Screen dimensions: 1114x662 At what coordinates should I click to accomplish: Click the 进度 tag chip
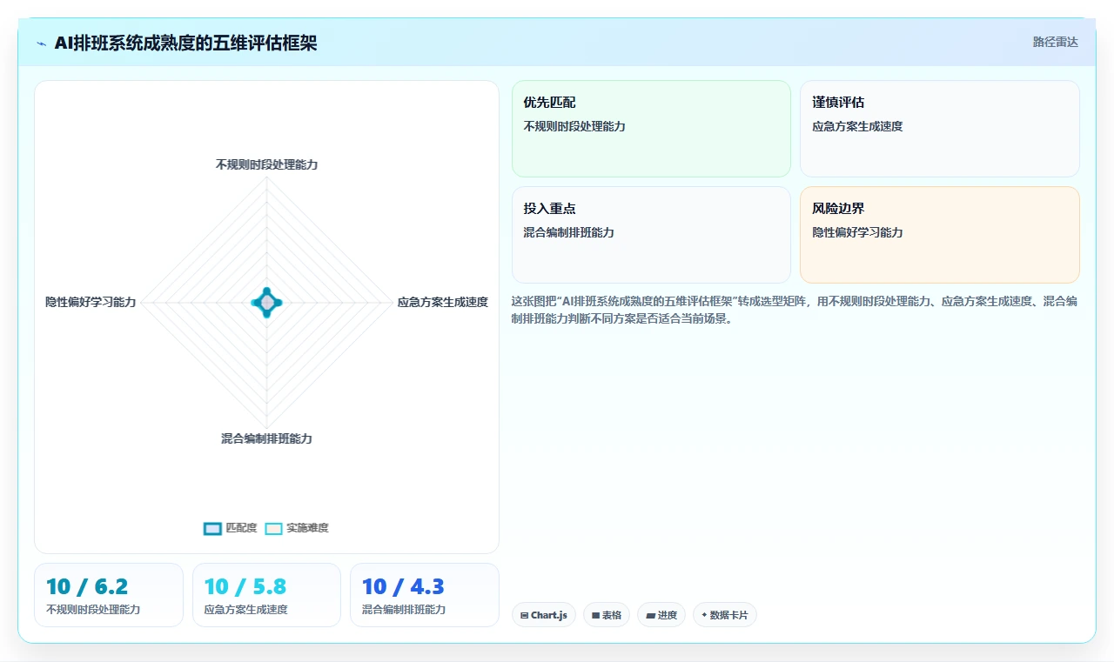coord(661,615)
